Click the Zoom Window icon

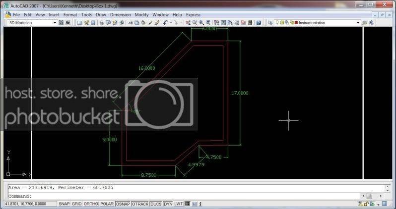coord(201,23)
